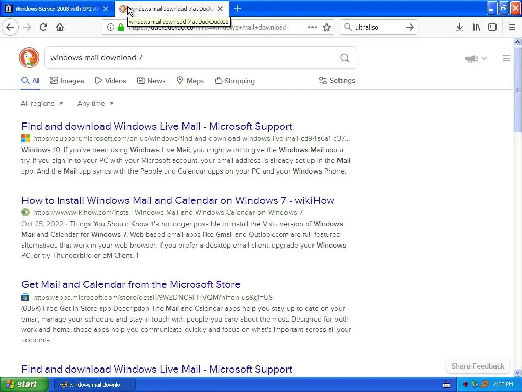Open the Library bookmarks icon
This screenshot has height=392, width=522.
(476, 28)
